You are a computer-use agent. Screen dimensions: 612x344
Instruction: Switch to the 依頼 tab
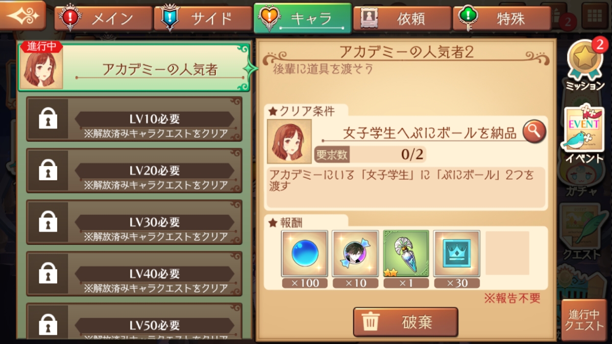point(402,19)
